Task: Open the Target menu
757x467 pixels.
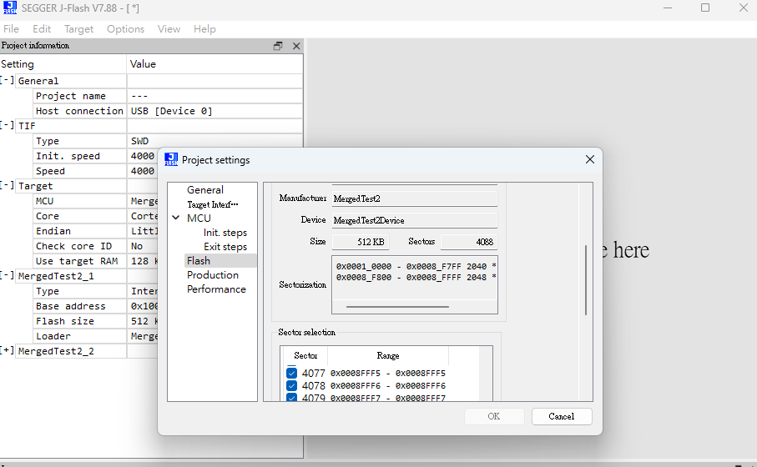Action: coord(78,29)
